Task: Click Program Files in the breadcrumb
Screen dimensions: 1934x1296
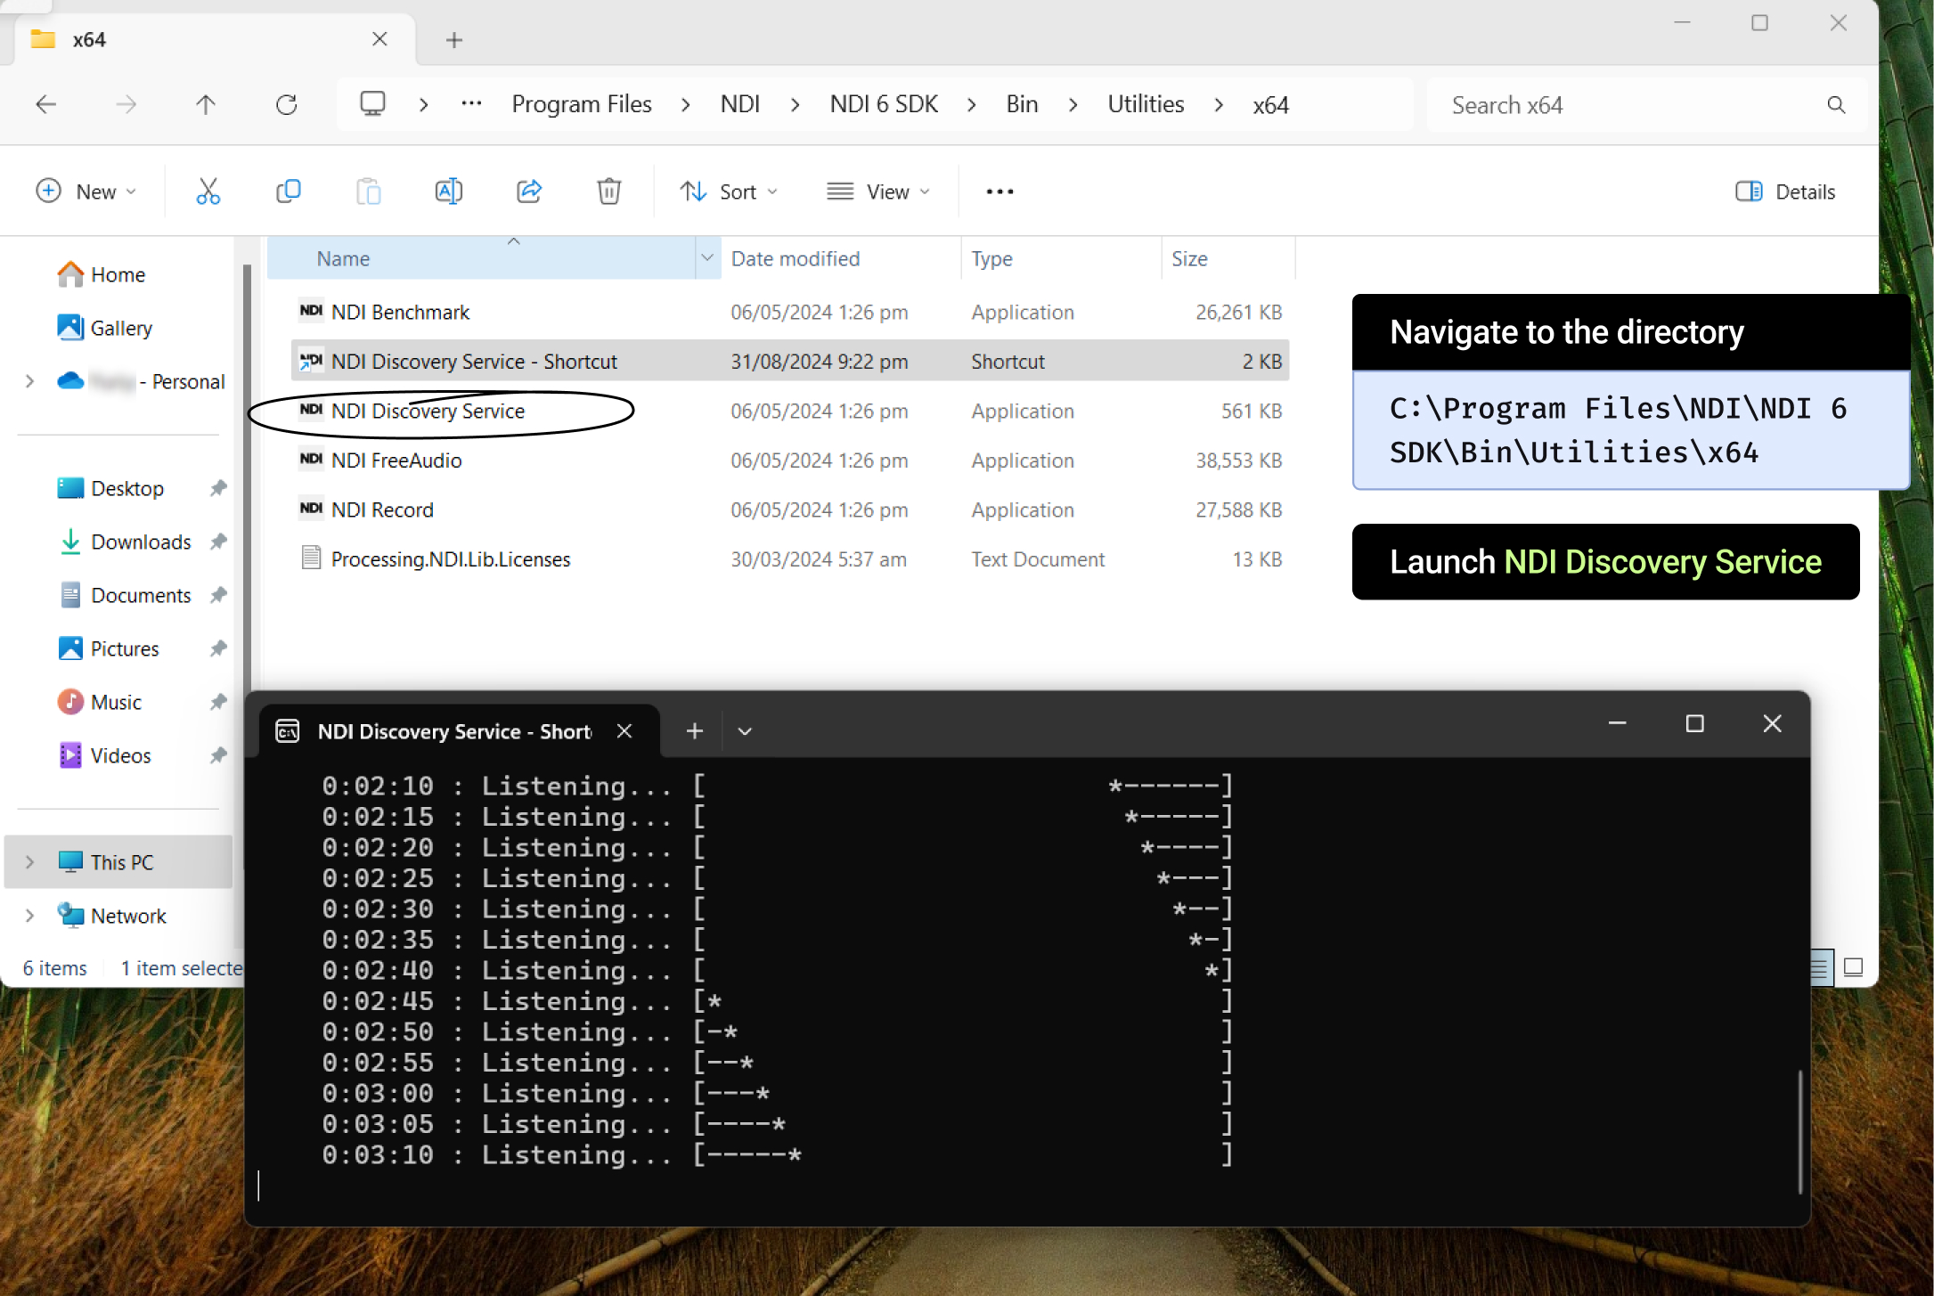Action: (582, 104)
